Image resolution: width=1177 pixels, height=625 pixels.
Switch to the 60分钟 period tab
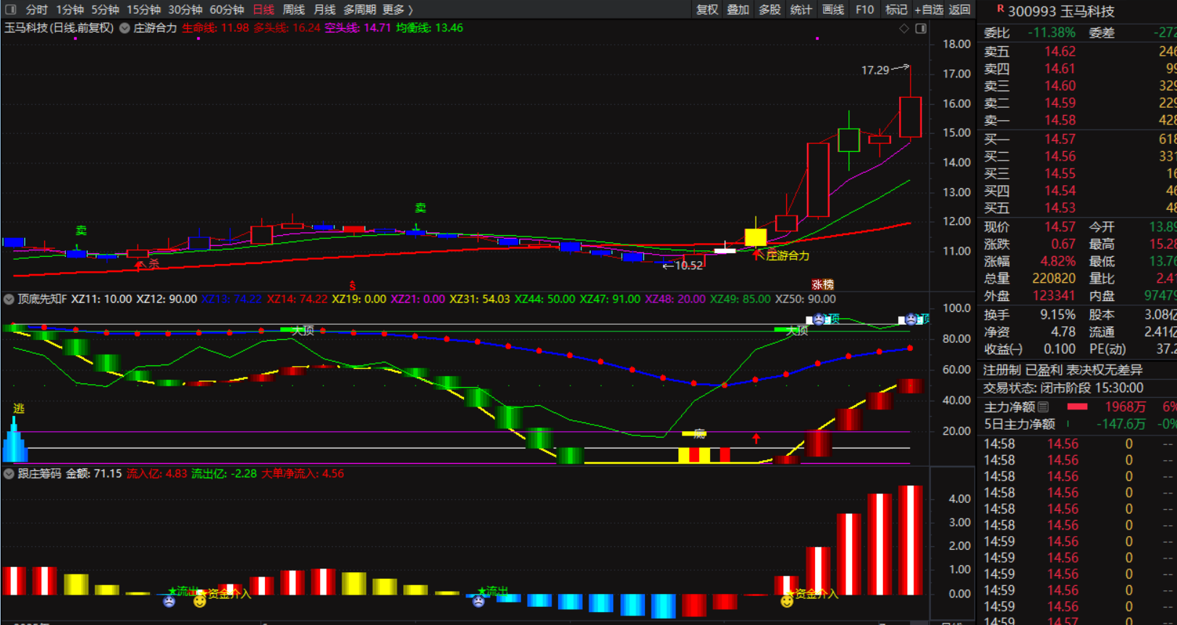pos(227,9)
